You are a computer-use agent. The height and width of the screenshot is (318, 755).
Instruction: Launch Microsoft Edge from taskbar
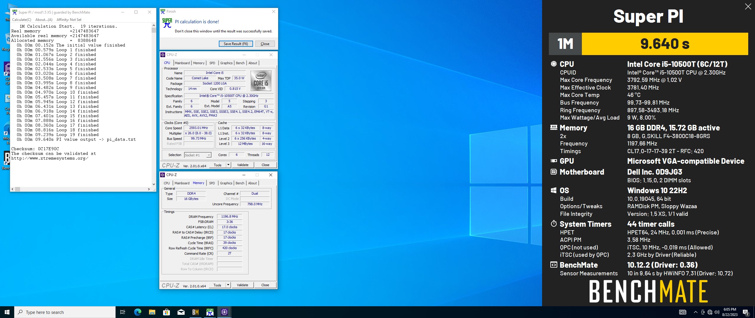click(137, 312)
